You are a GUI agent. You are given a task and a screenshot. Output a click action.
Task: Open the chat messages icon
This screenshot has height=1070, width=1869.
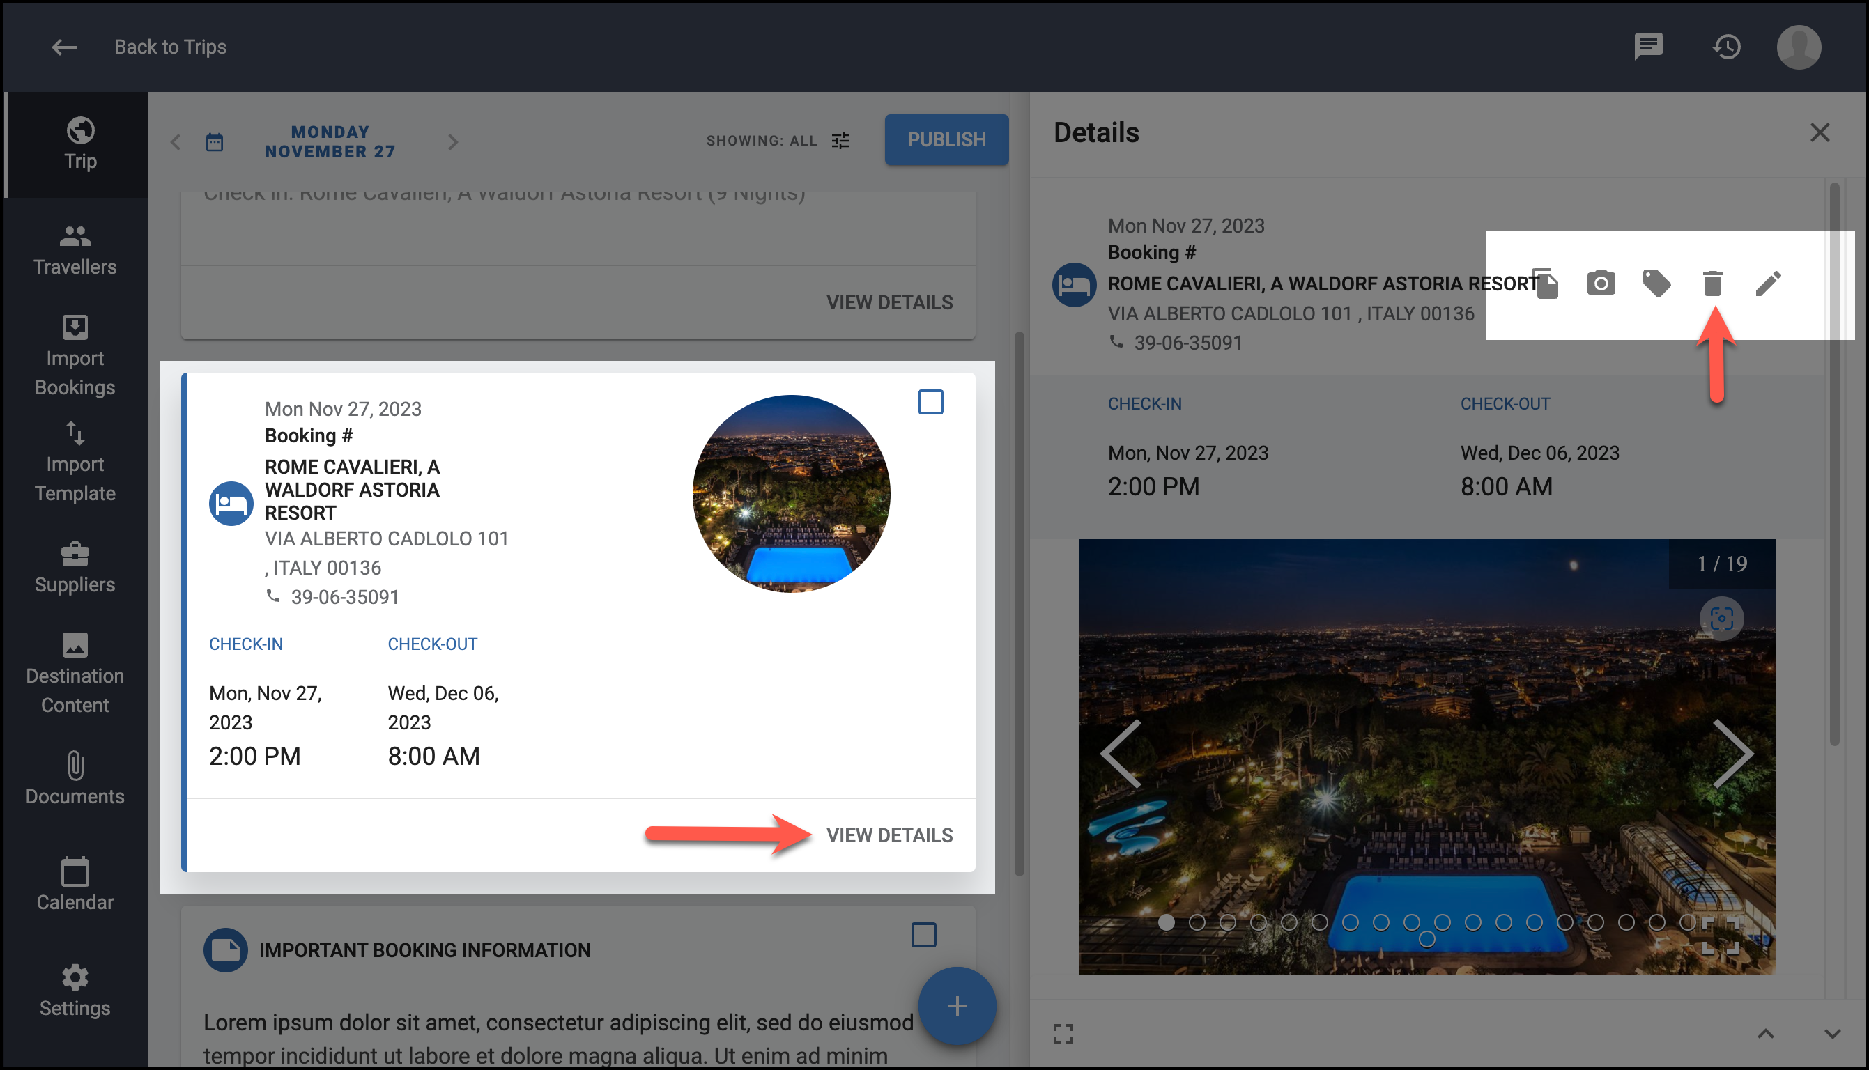1648,46
